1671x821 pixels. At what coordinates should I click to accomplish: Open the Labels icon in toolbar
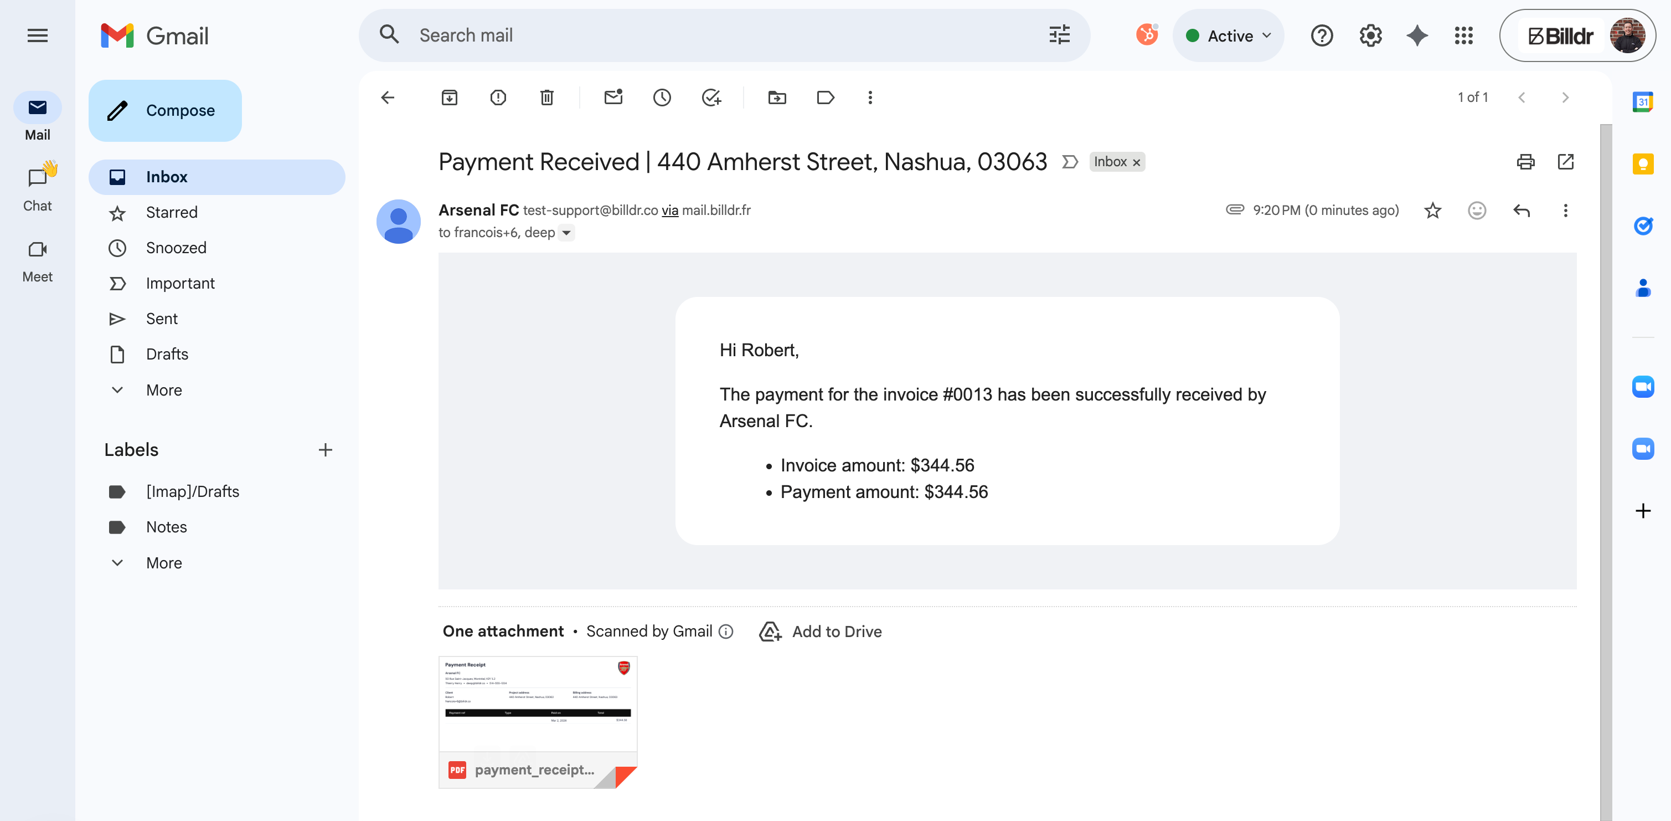click(x=825, y=98)
